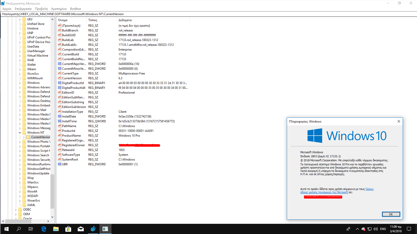Open File Explorer from the taskbar

(56, 229)
